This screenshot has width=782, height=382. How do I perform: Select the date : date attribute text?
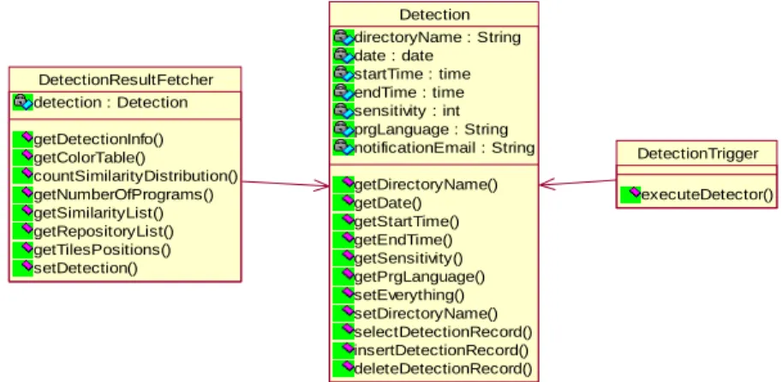pyautogui.click(x=394, y=56)
